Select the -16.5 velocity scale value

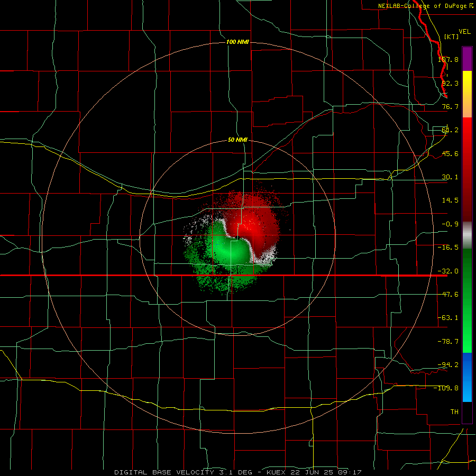(x=448, y=248)
